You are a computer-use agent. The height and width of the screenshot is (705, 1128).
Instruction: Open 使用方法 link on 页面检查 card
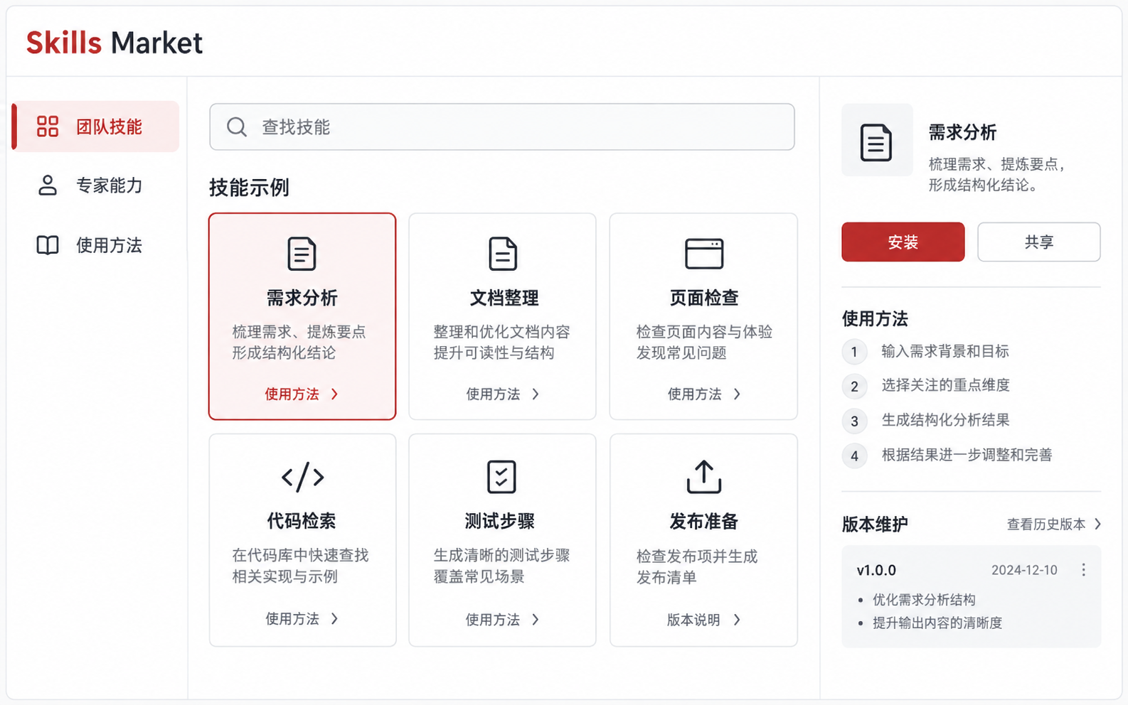point(704,394)
